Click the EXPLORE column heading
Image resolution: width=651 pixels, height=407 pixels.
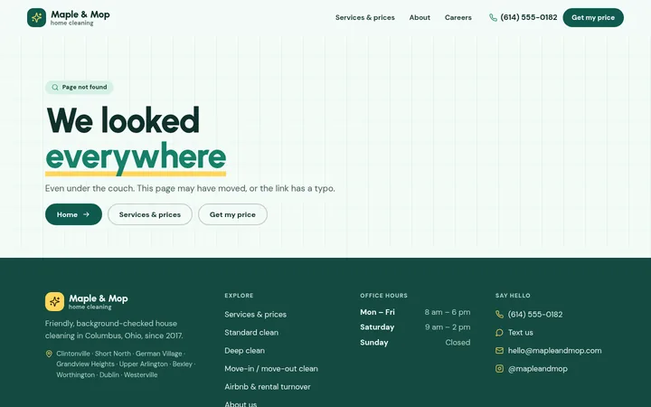[239, 295]
